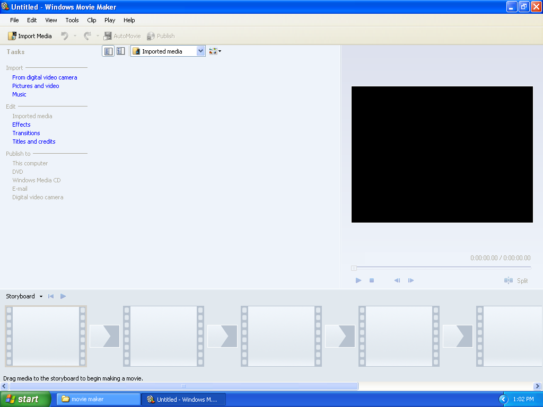Select the fourth storyboard clip cell
Image resolution: width=543 pixels, height=407 pixels.
399,336
